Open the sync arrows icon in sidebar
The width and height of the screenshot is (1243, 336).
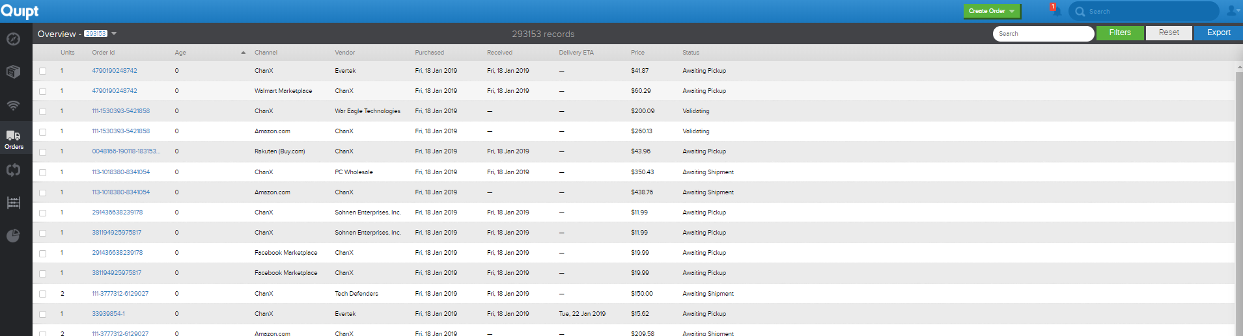click(x=13, y=170)
